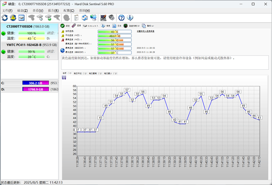Click the yellow warning alert toolbar icon
This screenshot has width=272, height=185.
point(13,18)
